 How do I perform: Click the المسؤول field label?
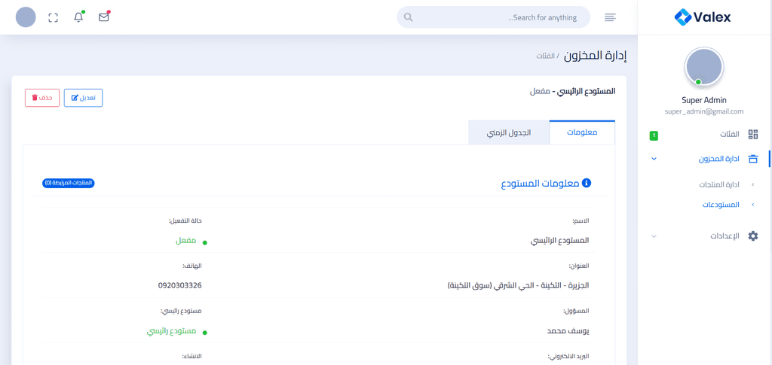[576, 311]
